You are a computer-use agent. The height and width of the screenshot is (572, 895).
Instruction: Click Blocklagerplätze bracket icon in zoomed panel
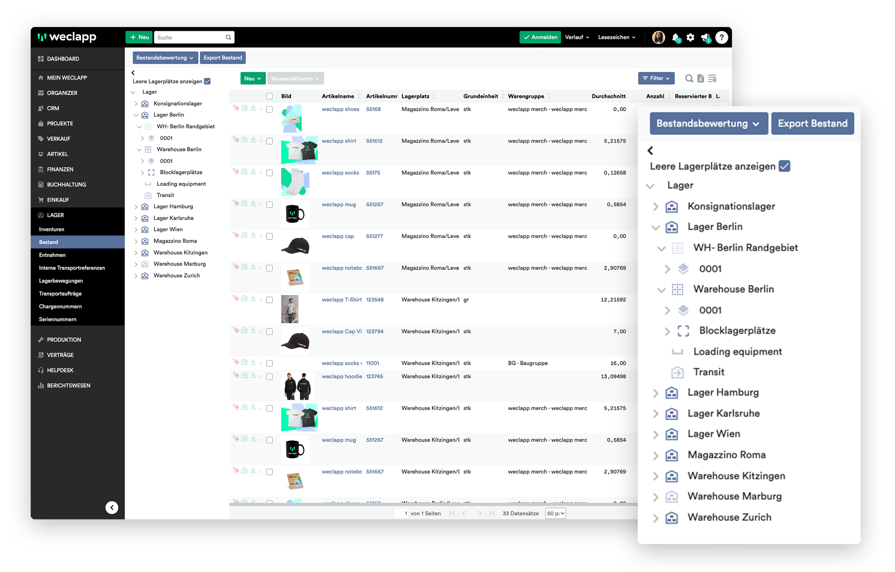click(683, 331)
